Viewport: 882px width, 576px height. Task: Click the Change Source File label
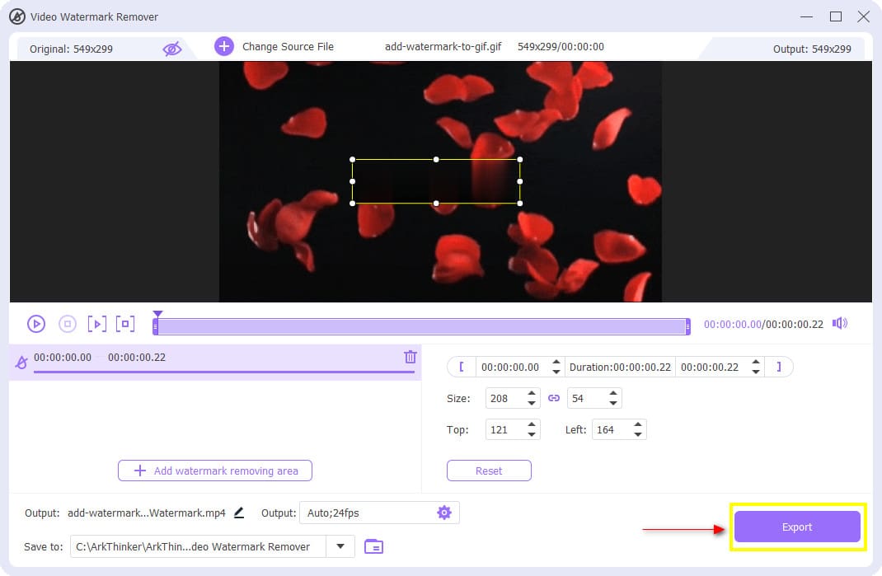tap(288, 47)
